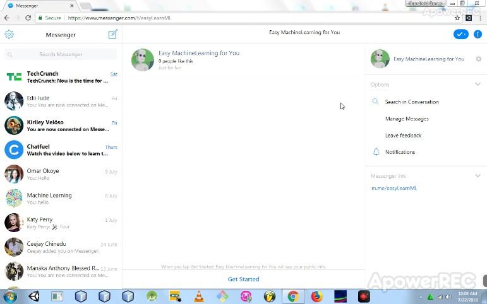Image resolution: width=487 pixels, height=304 pixels.
Task: Click page avatar in the info panel
Action: pyautogui.click(x=380, y=59)
